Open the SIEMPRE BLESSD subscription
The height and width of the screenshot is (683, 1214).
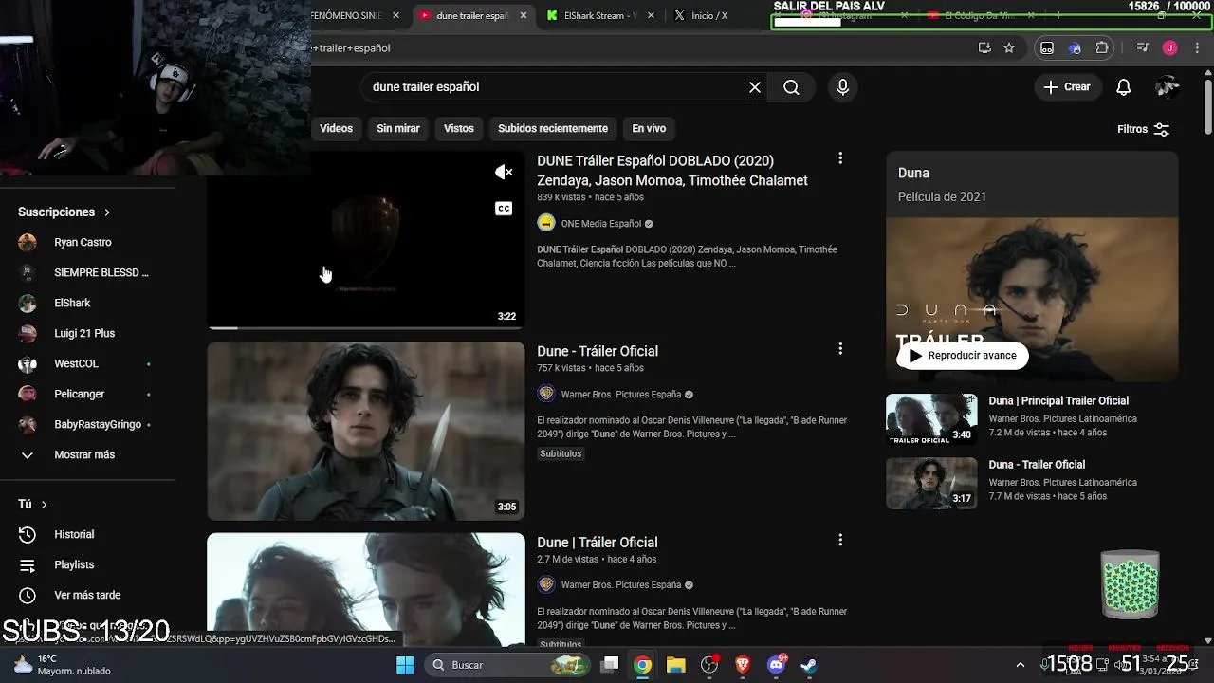click(x=85, y=273)
